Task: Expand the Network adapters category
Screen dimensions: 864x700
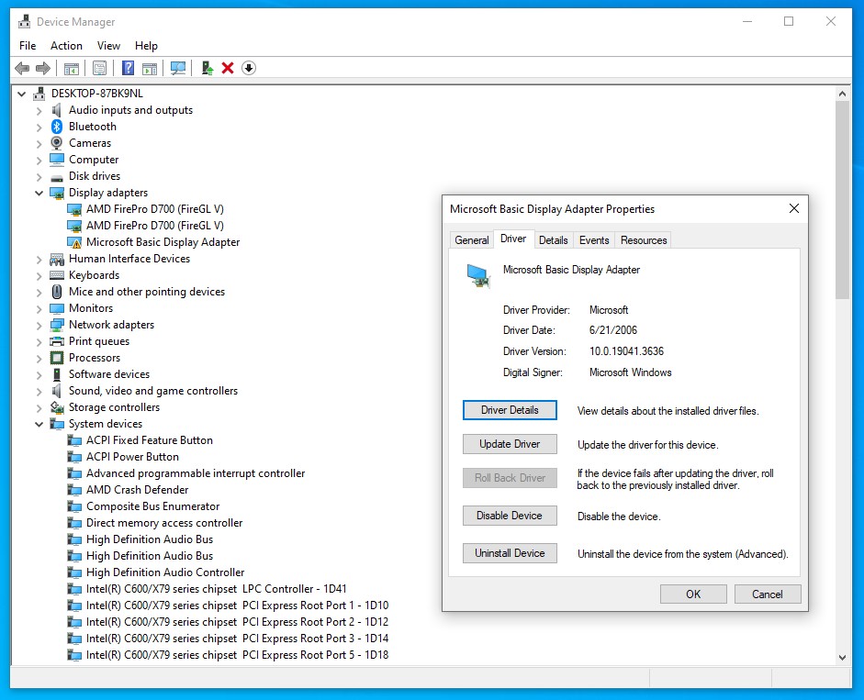Action: 39,326
